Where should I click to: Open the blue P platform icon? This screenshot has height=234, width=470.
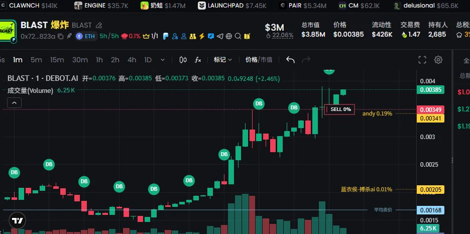[166, 36]
